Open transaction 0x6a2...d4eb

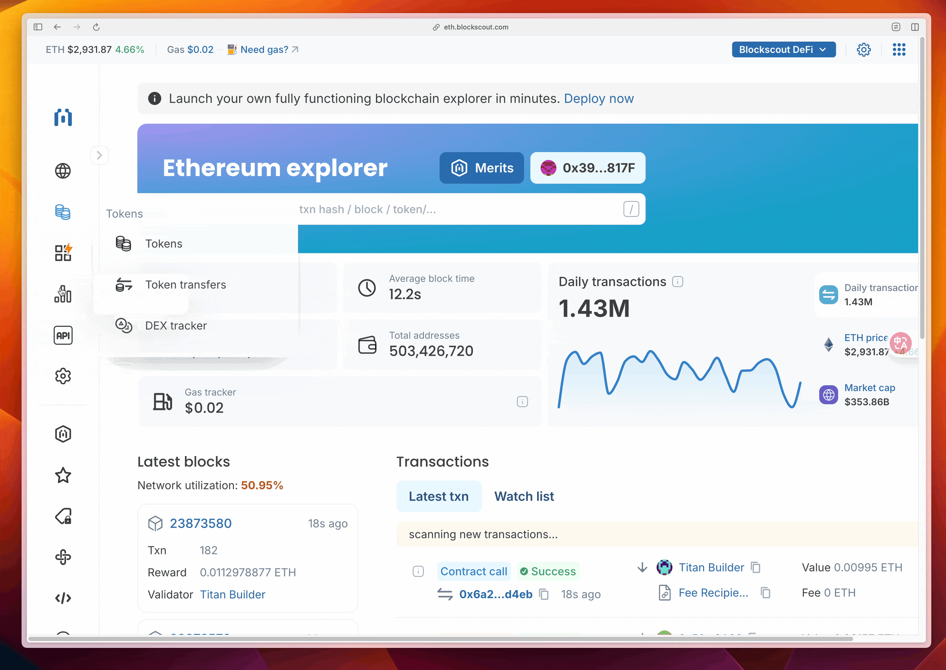[496, 594]
